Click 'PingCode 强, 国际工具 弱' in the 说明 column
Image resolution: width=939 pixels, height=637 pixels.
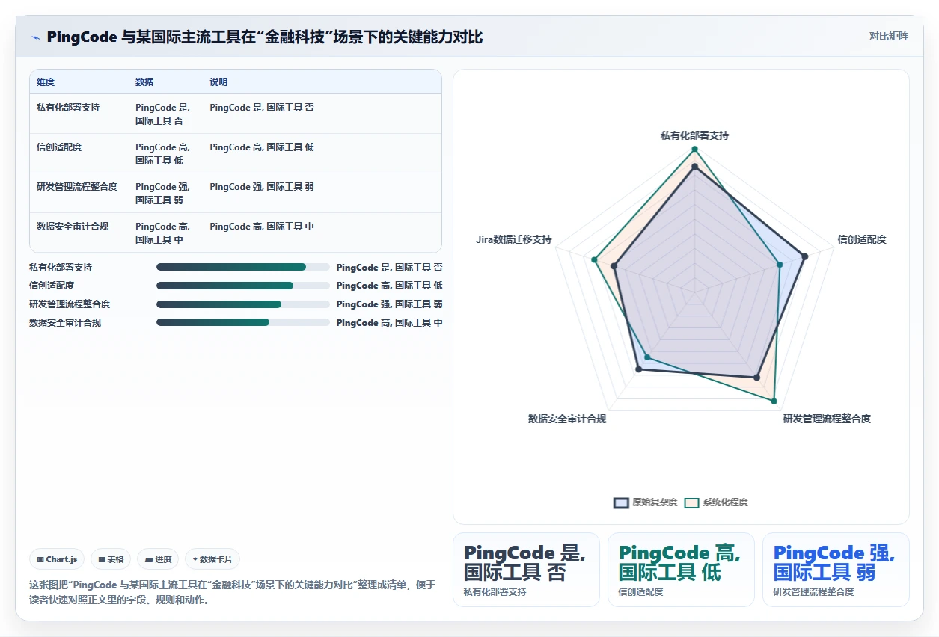(x=262, y=187)
